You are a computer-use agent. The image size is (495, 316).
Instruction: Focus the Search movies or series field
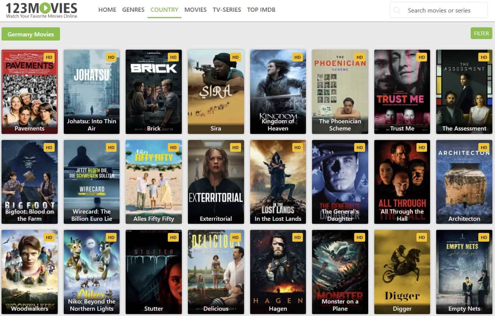click(439, 10)
